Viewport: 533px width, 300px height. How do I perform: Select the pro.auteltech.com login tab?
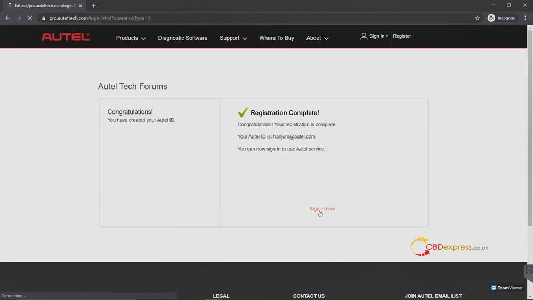[44, 6]
